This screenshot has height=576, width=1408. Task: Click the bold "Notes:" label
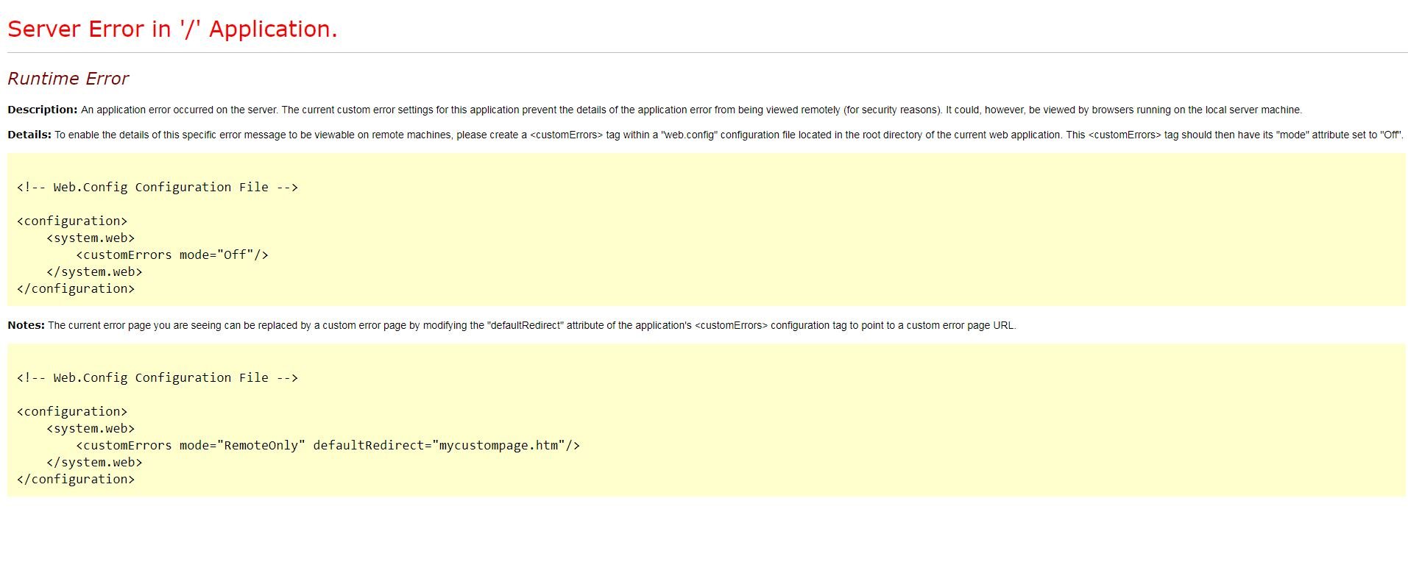pyautogui.click(x=26, y=325)
